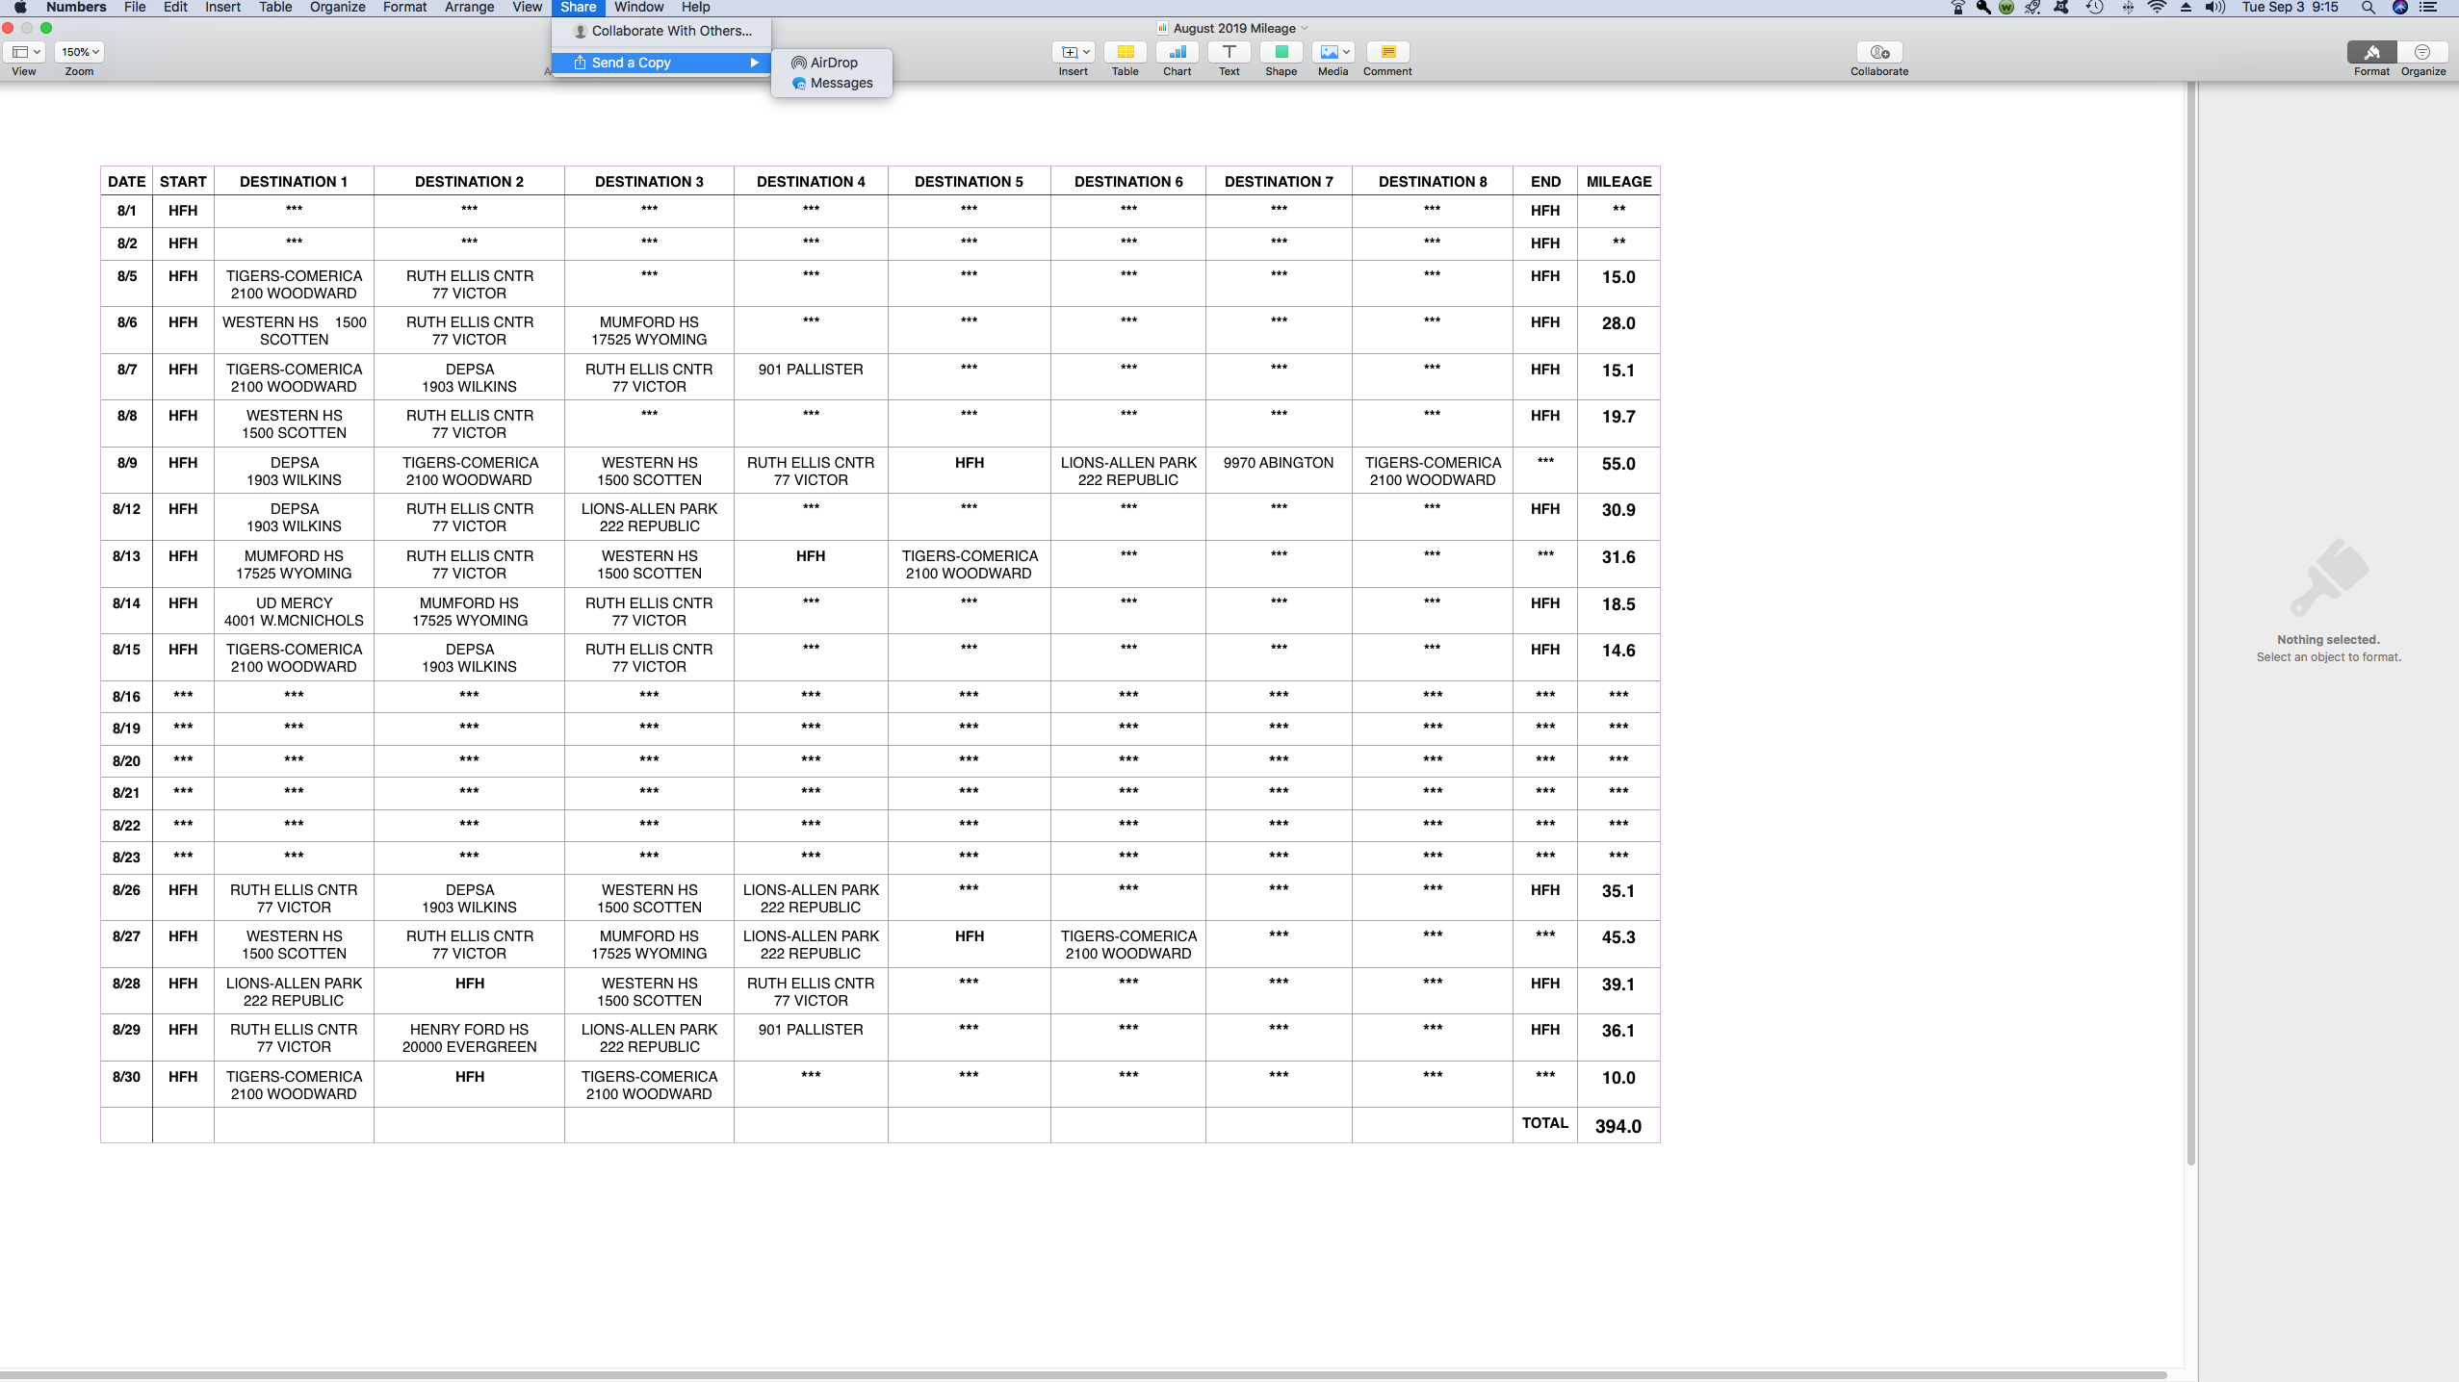Click the Table toolbar icon
Screen dimensions: 2459x1382
pos(1125,53)
